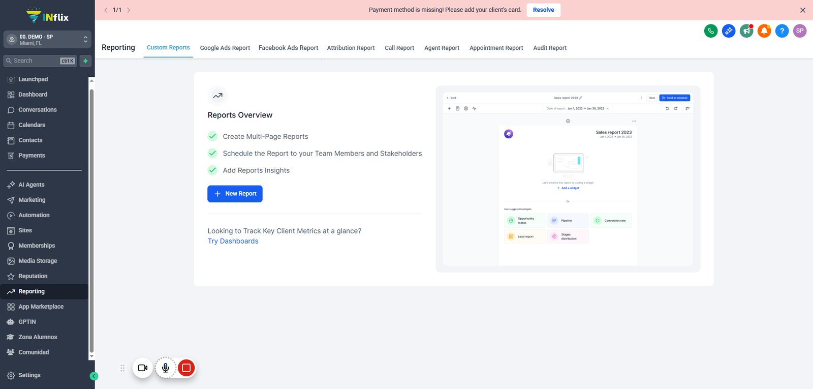
Task: Go to previous notification banner arrow
Action: pyautogui.click(x=106, y=10)
